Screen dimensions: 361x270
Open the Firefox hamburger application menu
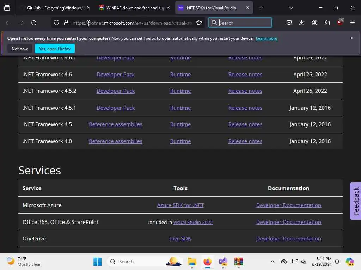coord(353,22)
